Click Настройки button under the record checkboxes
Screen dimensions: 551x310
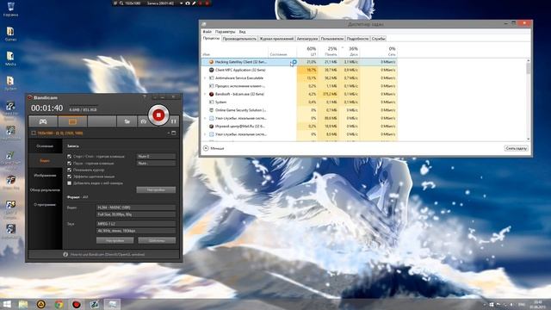coord(156,189)
